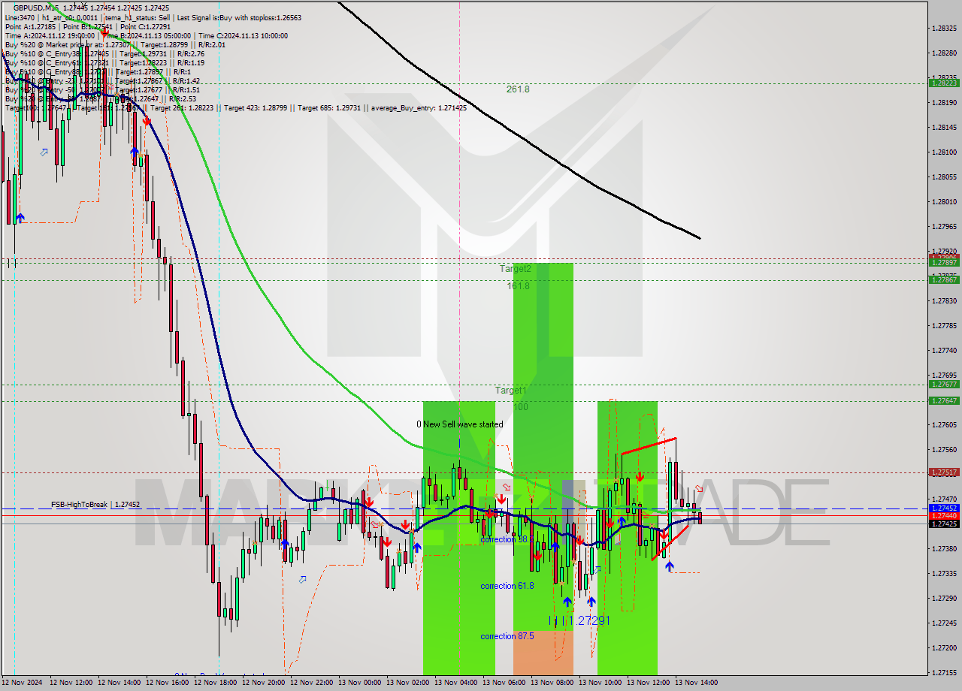Click the '100' label under Target1

click(x=521, y=407)
